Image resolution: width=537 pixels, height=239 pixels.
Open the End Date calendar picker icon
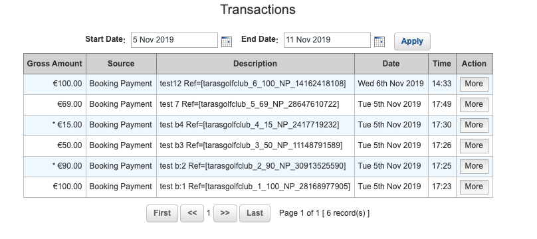[379, 41]
